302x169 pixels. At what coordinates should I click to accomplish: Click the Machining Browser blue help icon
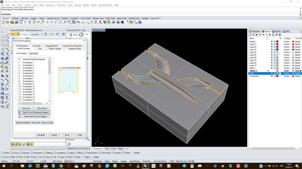point(63,34)
